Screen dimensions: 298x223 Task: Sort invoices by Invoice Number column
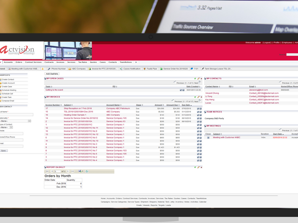[53, 105]
